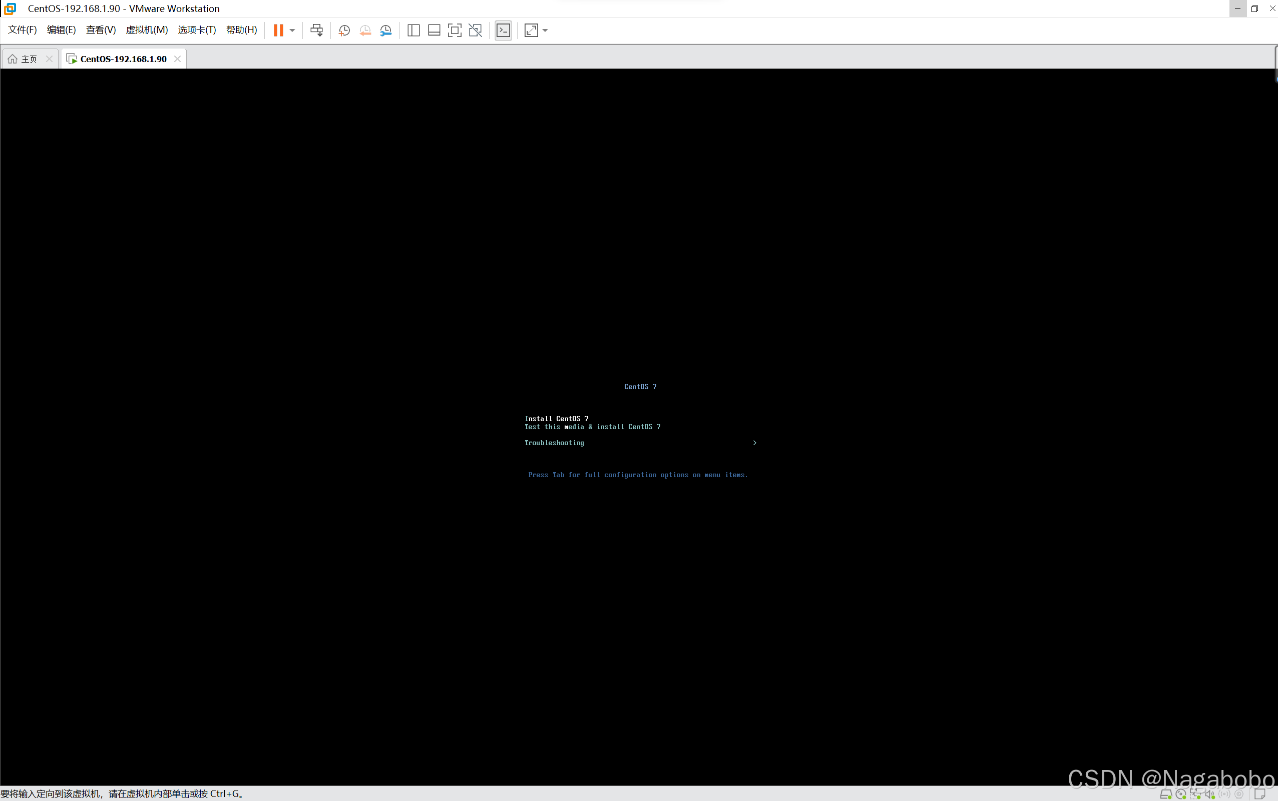Click the sound card status icon
Viewport: 1278px width, 801px height.
pyautogui.click(x=1210, y=793)
